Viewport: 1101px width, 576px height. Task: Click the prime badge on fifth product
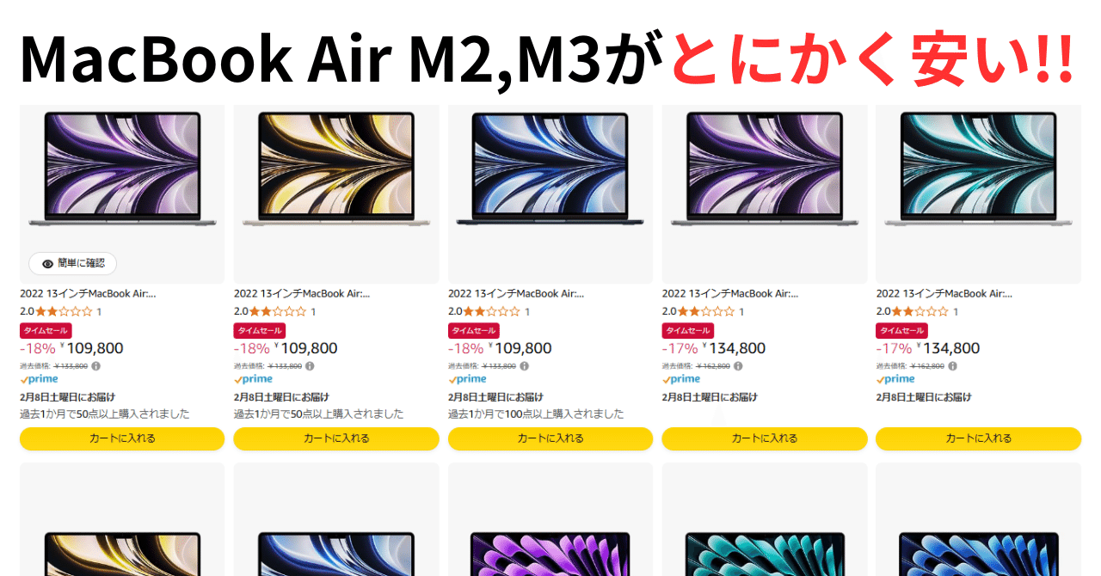coord(895,379)
